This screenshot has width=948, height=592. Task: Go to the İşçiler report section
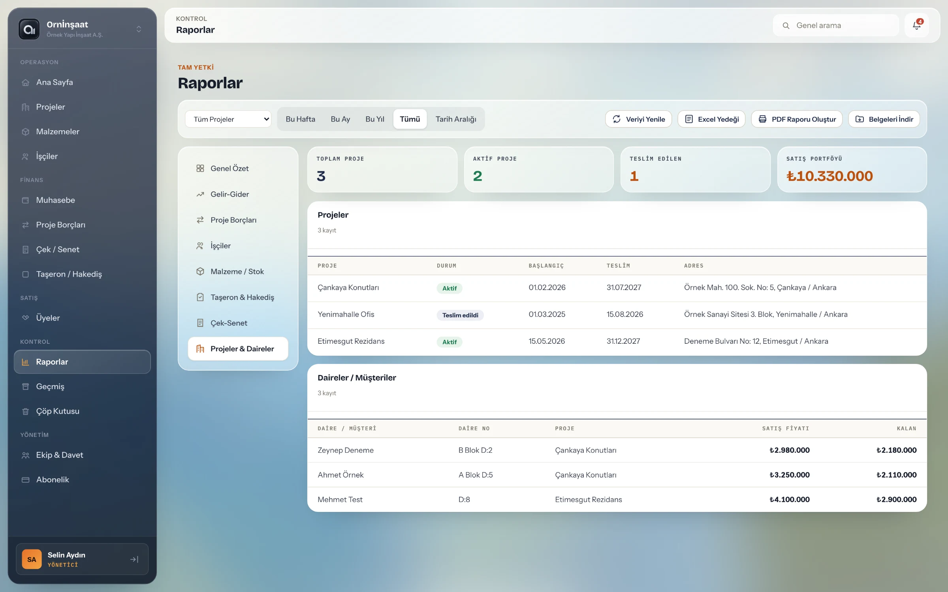point(238,246)
